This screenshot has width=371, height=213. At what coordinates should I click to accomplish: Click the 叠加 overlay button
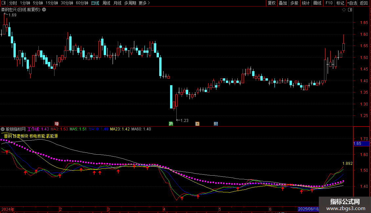(x=283, y=3)
